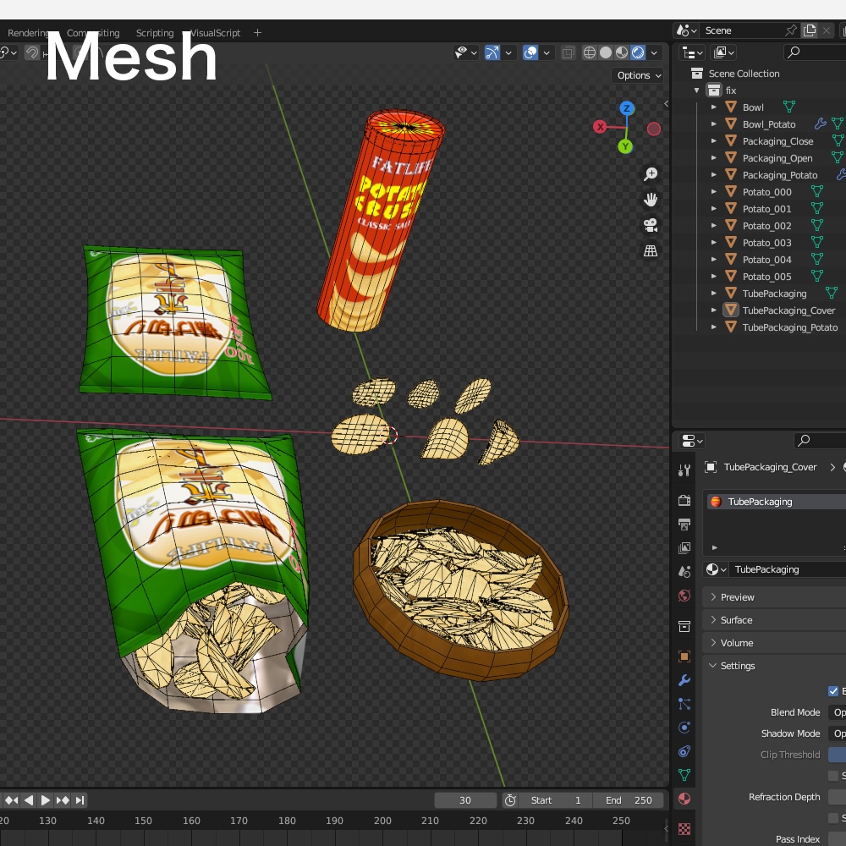Tick the checkbox below Refraction Depth
Image resolution: width=846 pixels, height=846 pixels.
[x=833, y=818]
